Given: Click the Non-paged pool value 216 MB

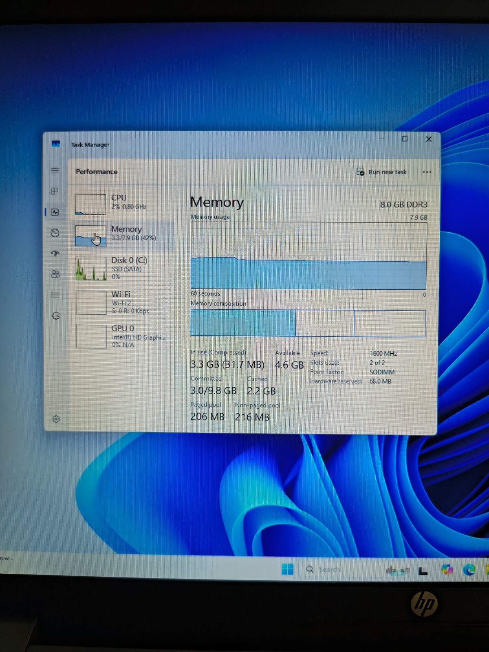Looking at the screenshot, I should click(x=252, y=417).
